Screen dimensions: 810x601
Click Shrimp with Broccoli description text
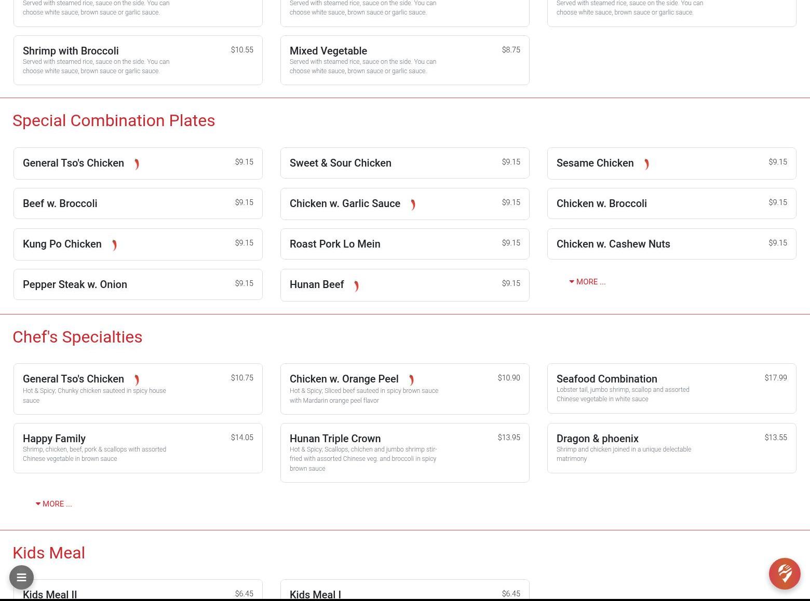click(96, 66)
